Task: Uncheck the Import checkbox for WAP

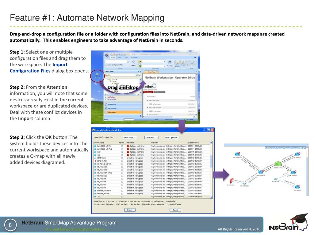Action: tap(122, 152)
